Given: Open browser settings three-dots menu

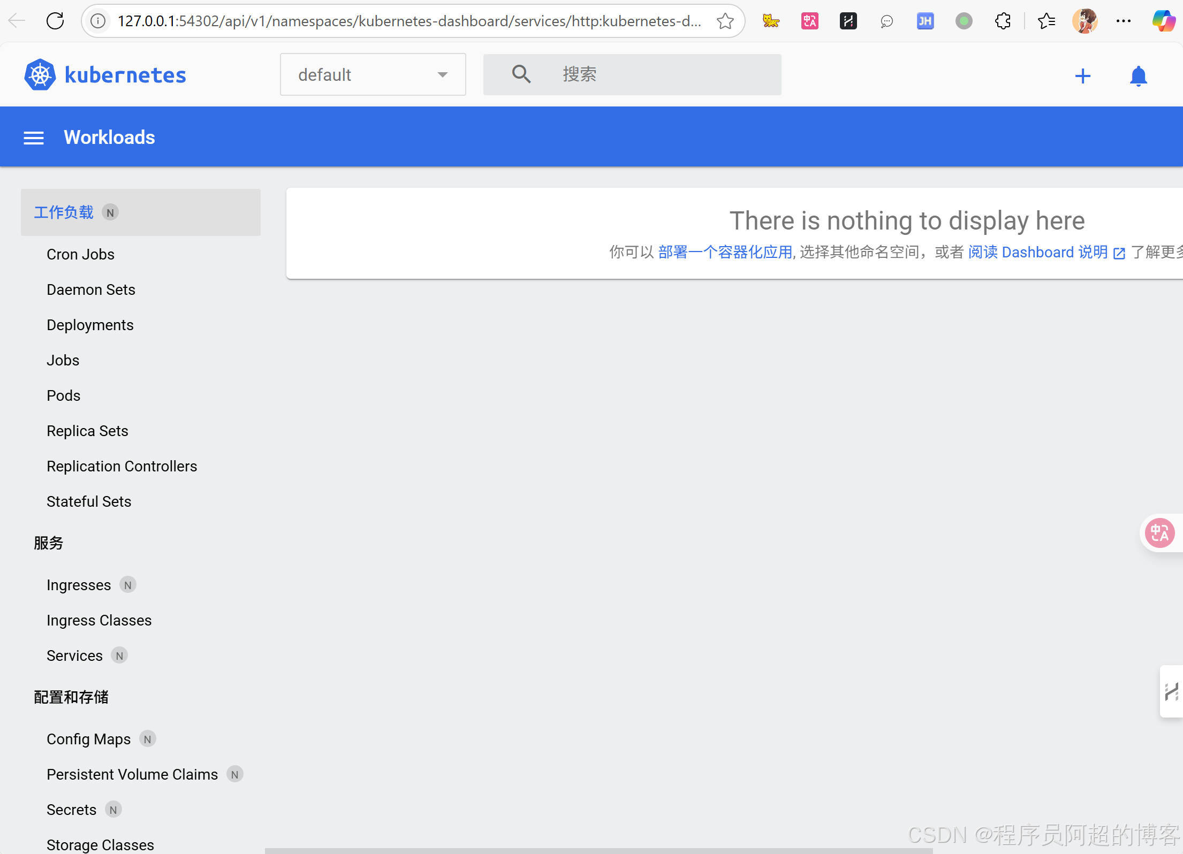Looking at the screenshot, I should coord(1123,21).
